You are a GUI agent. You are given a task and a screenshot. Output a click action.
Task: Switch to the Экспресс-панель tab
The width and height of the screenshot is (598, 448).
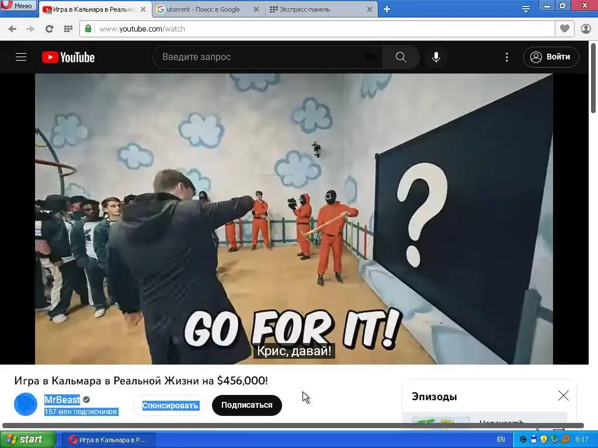click(x=304, y=9)
